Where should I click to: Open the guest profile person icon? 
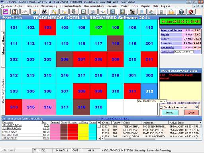[15, 12]
